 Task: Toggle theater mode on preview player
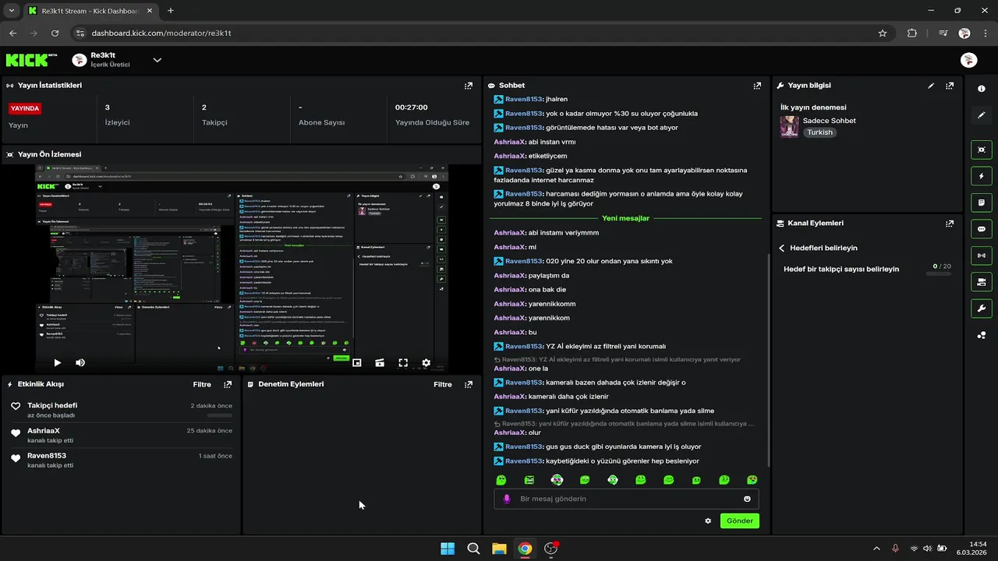[x=380, y=362]
